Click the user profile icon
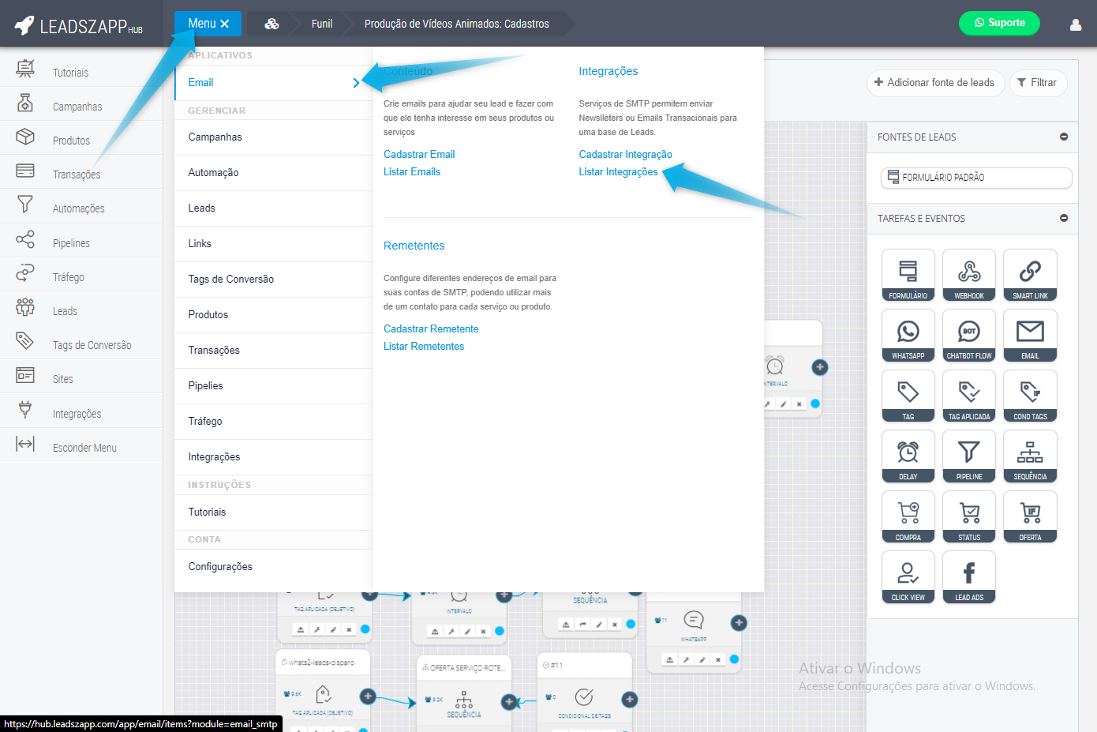Image resolution: width=1097 pixels, height=732 pixels. click(1075, 24)
